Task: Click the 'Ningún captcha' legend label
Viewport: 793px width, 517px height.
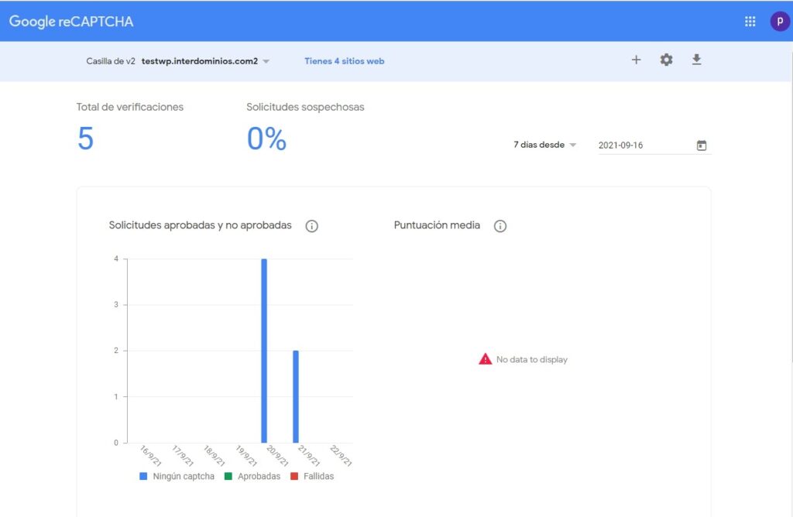Action: coord(184,476)
